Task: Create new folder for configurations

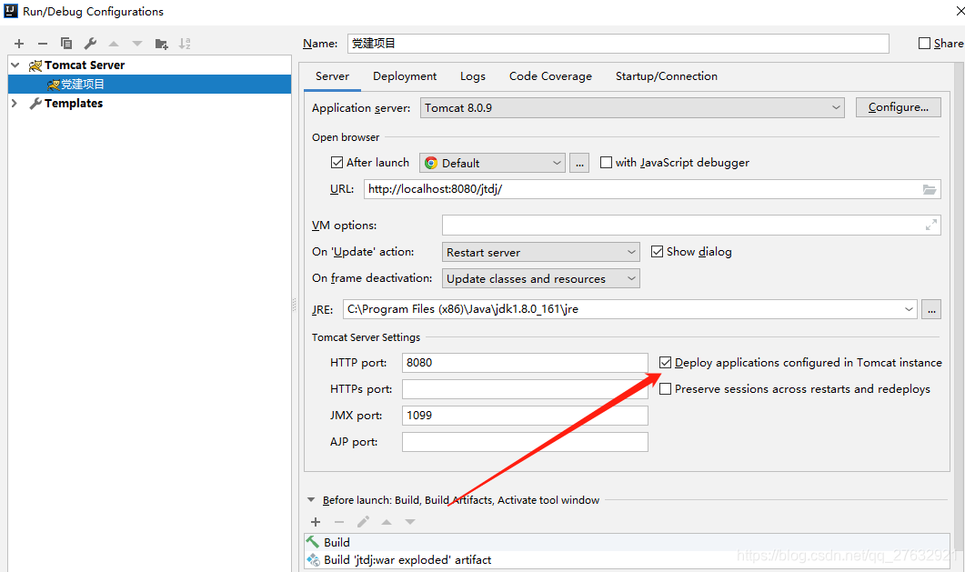Action: pos(162,43)
